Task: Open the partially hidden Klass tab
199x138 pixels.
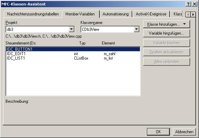Action: (x=177, y=14)
